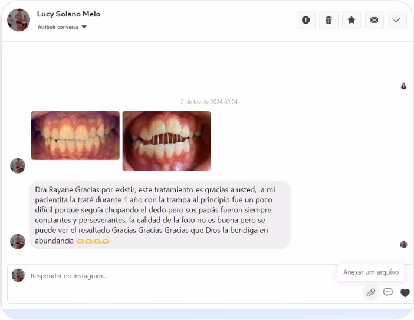Click the header profile picture of Lucy

pos(19,20)
